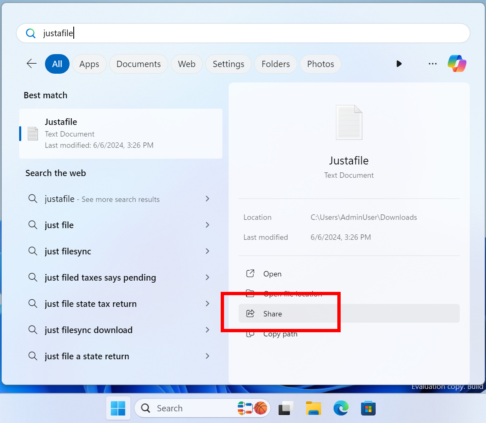This screenshot has width=486, height=423.
Task: Switch to the Documents filter tab
Action: click(x=138, y=64)
